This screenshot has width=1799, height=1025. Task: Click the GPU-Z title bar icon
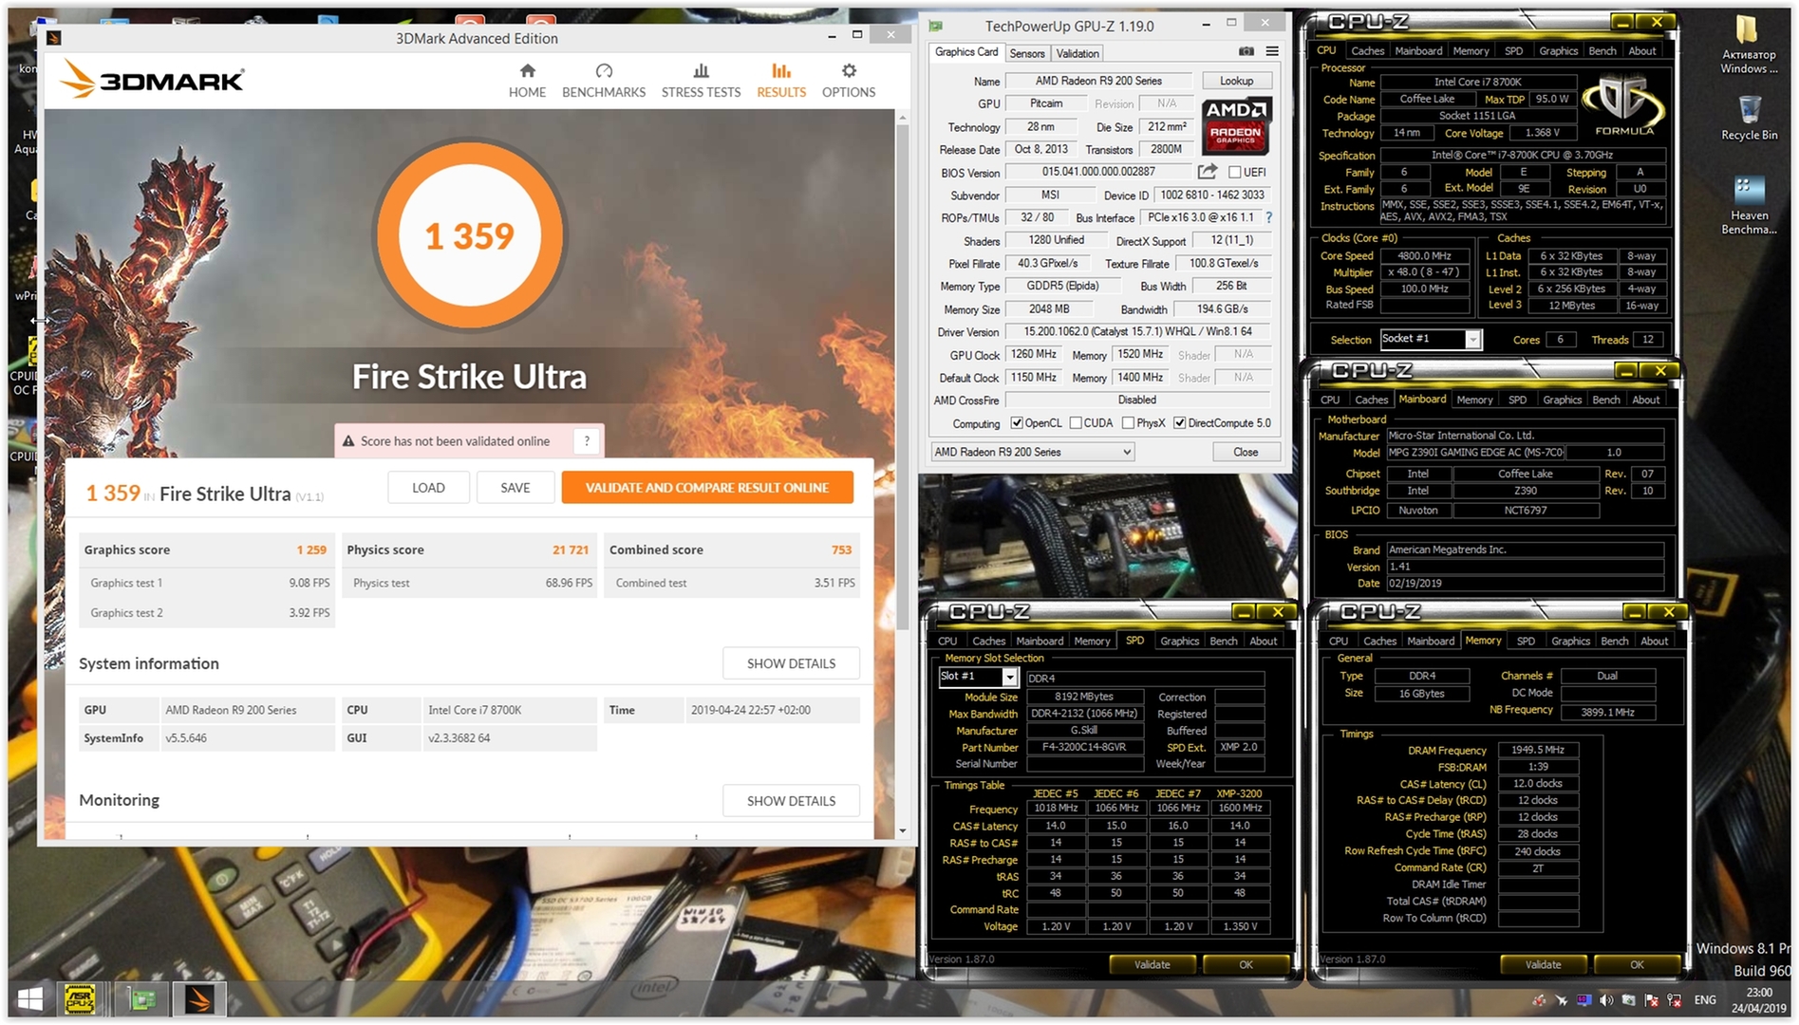pos(936,26)
